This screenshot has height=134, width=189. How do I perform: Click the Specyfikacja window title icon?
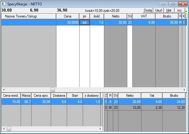point(4,4)
